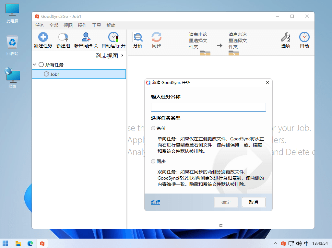
Task: Open network tray icon
Action: (x=291, y=243)
